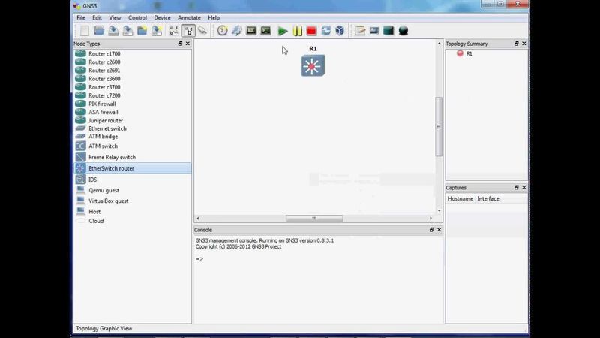
Task: Open the Help menu
Action: [x=214, y=17]
